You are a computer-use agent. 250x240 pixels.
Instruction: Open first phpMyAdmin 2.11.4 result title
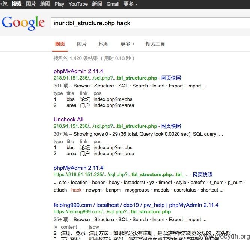(78, 71)
